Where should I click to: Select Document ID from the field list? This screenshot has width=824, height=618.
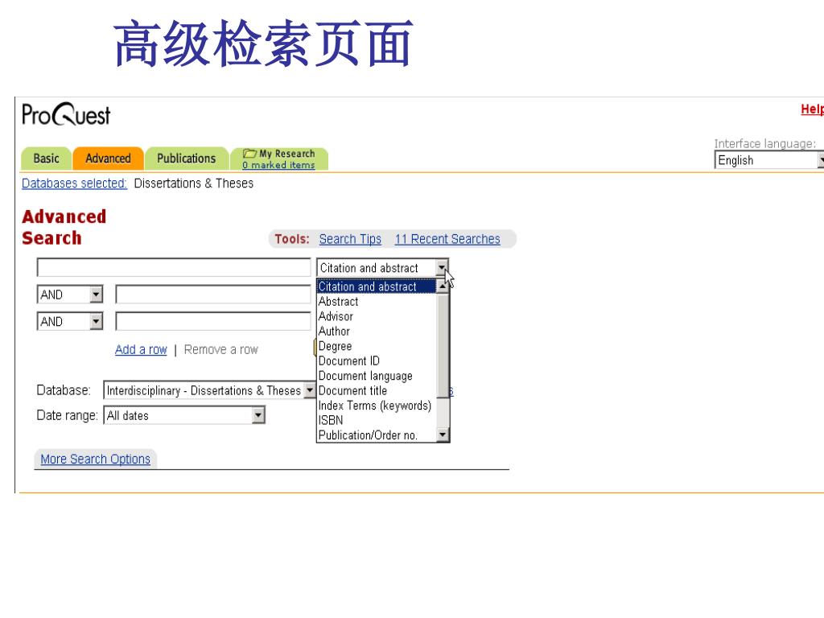pyautogui.click(x=377, y=361)
